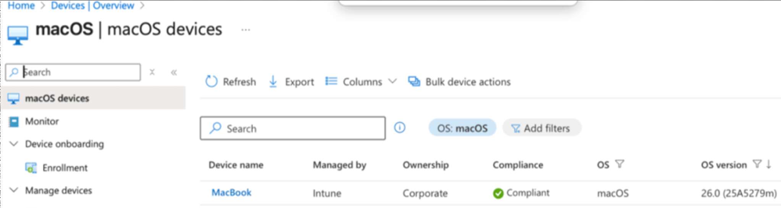Sort by OS version arrow
The width and height of the screenshot is (781, 208).
tap(769, 164)
